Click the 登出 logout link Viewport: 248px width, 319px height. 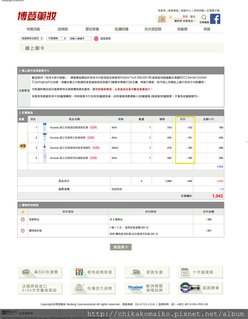[193, 17]
